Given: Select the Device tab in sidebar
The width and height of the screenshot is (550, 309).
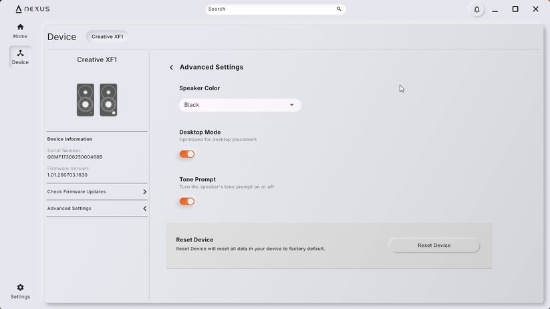Looking at the screenshot, I should click(20, 57).
